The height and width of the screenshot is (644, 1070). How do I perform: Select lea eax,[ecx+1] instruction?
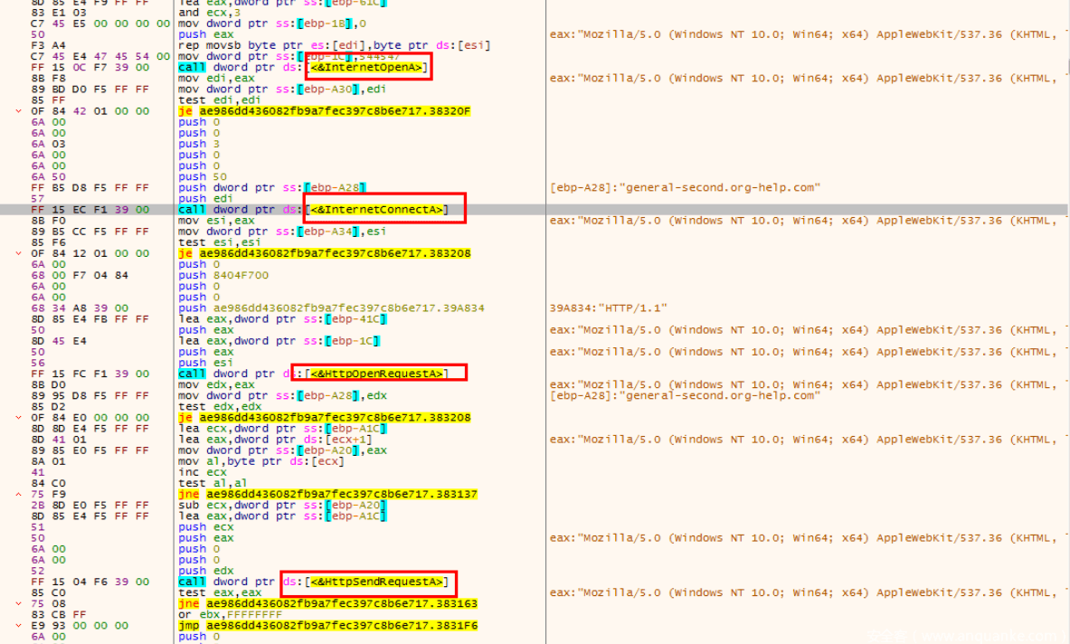pyautogui.click(x=276, y=440)
